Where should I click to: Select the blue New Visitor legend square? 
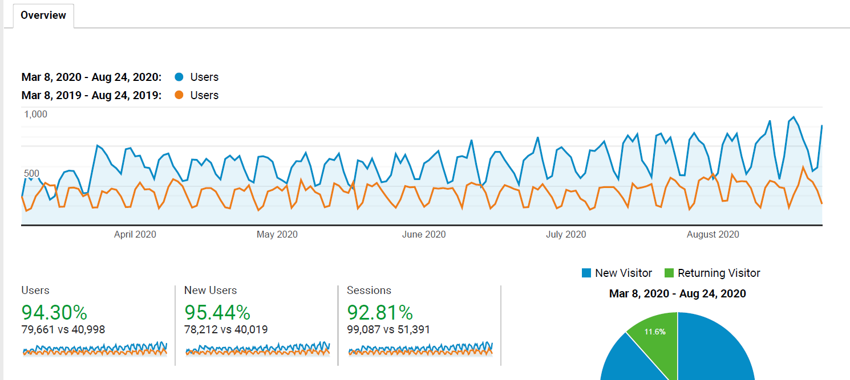(x=586, y=273)
